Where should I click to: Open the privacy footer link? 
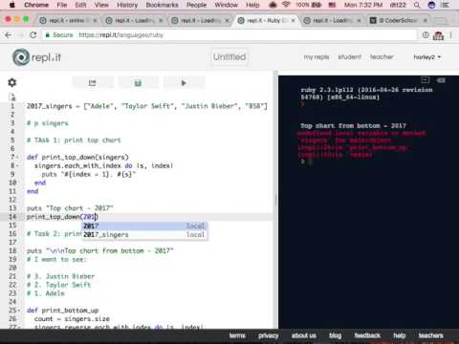pos(269,335)
